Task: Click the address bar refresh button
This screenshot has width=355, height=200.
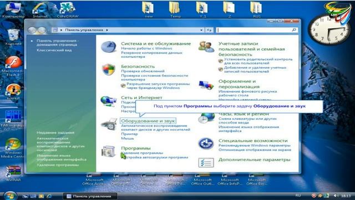Action: coord(209,30)
